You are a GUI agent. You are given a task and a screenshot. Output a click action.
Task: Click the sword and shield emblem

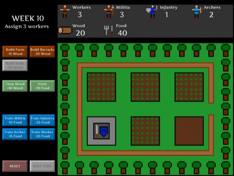tap(102, 131)
